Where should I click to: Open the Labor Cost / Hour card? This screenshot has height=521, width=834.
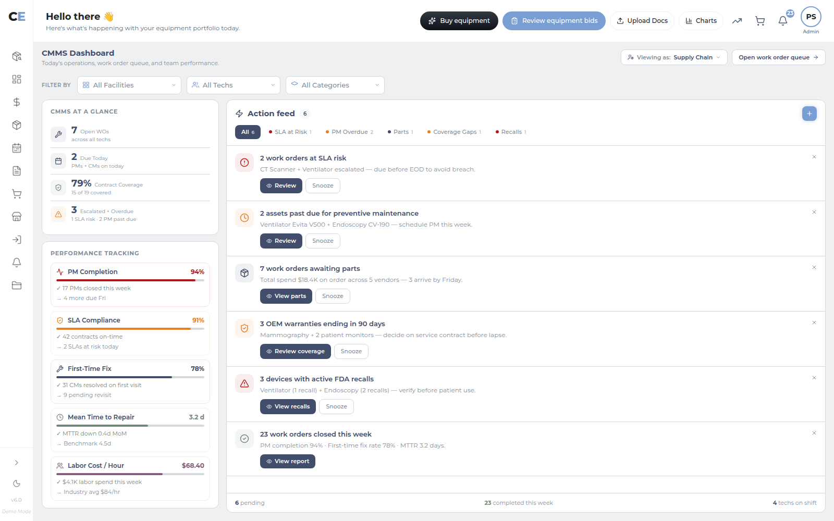130,478
